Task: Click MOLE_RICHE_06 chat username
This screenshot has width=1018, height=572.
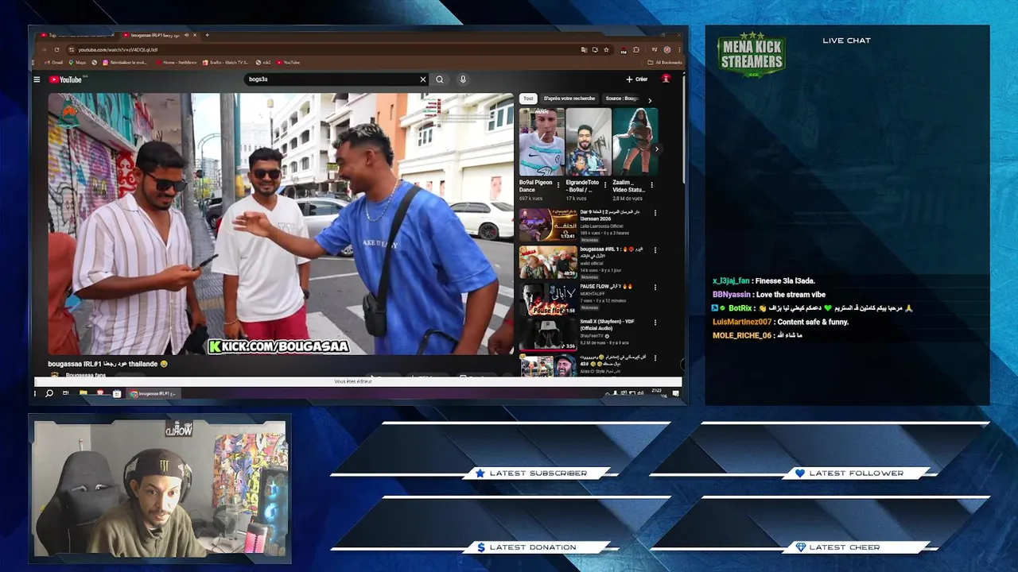Action: point(742,335)
